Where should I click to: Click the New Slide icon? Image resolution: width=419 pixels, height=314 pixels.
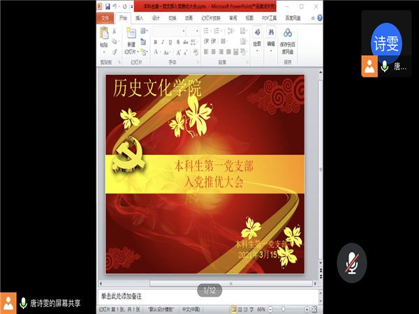click(x=131, y=35)
